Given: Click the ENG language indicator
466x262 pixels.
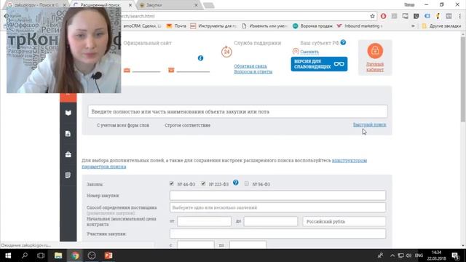Looking at the screenshot, I should tap(419, 255).
